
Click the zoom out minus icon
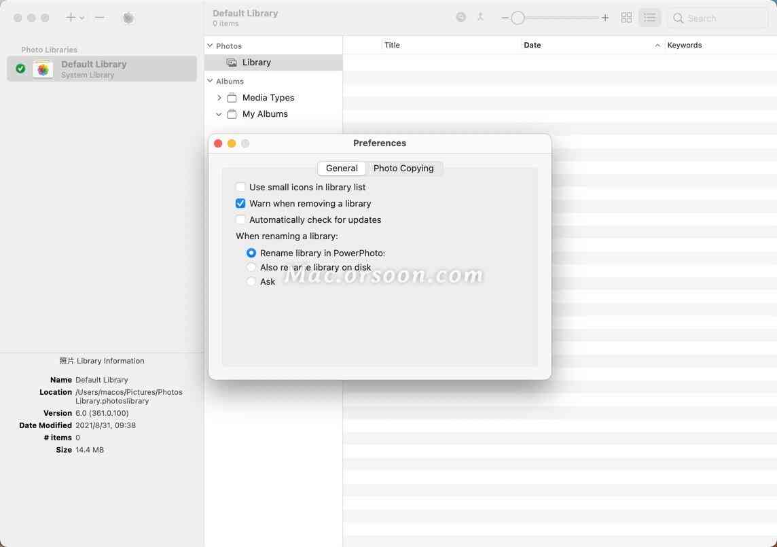505,18
